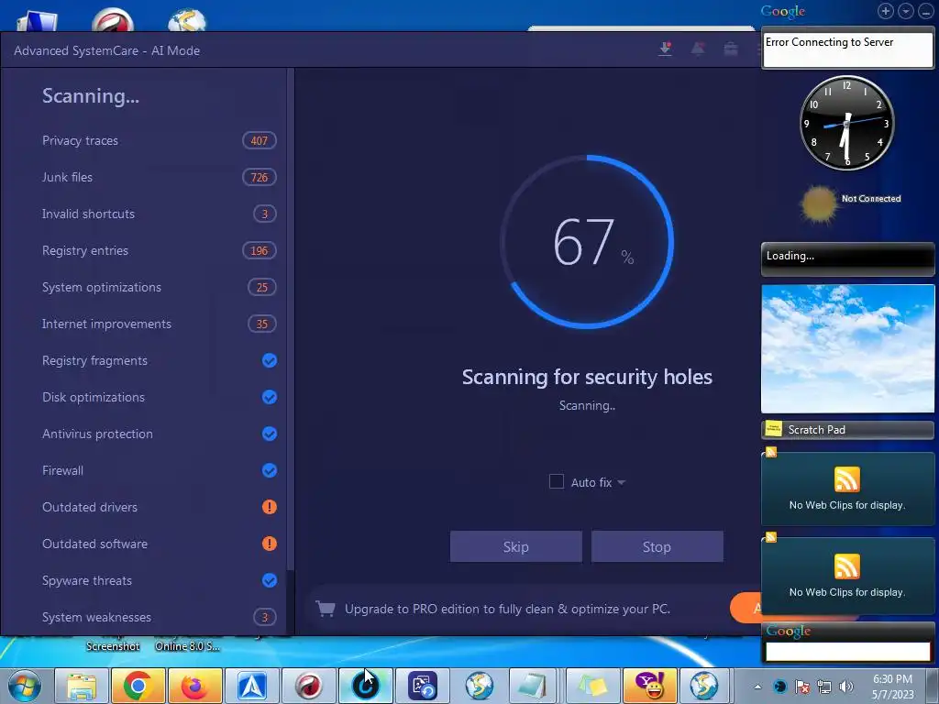Image resolution: width=939 pixels, height=704 pixels.
Task: Click the System optimizations count badge 25
Action: pyautogui.click(x=262, y=287)
